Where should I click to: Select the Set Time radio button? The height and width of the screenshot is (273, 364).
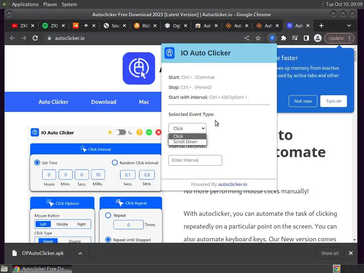(37, 162)
